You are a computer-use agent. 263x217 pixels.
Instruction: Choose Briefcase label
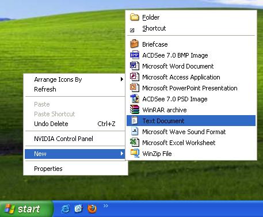point(155,44)
